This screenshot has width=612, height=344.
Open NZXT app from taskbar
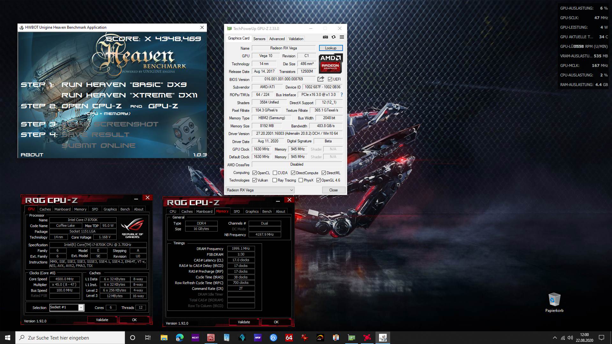(x=195, y=338)
